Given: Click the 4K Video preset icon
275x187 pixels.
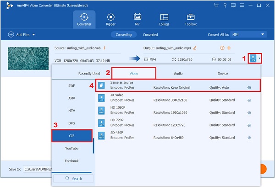Looking at the screenshot, I should click(101, 98).
